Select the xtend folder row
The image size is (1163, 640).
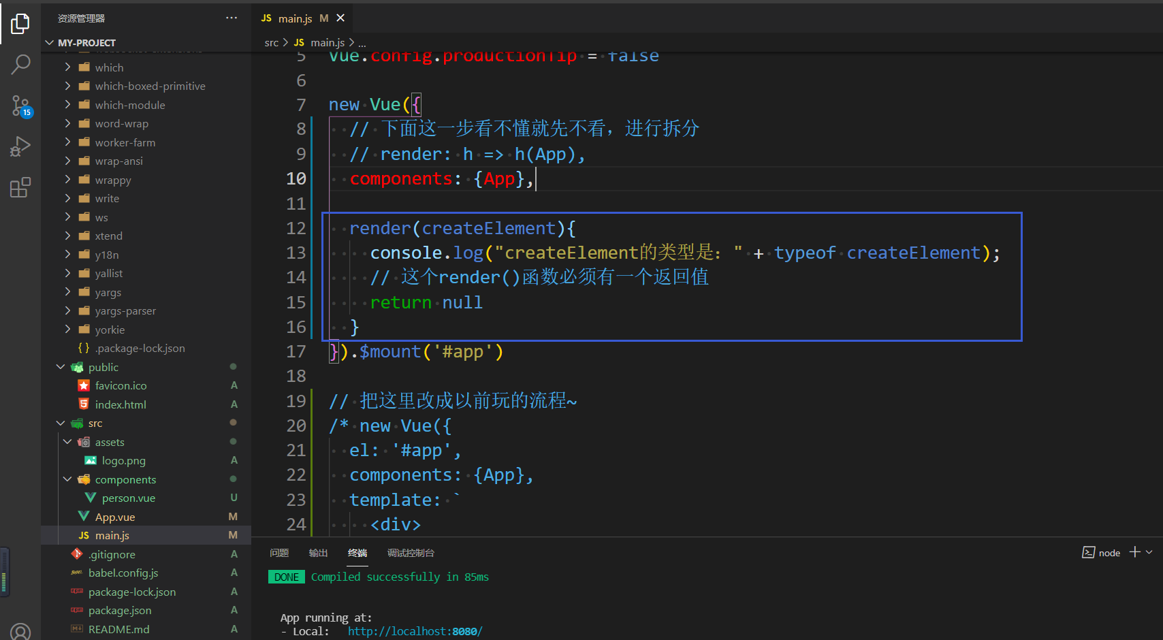pos(146,236)
